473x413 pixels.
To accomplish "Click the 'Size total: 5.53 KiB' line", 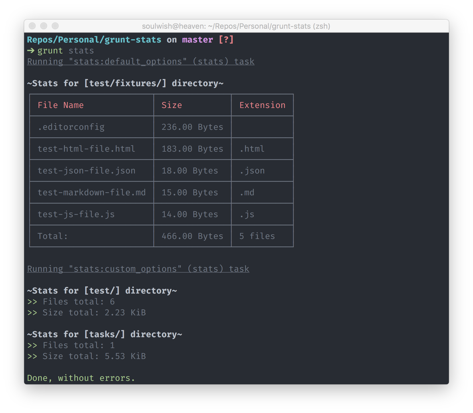I will (x=86, y=356).
